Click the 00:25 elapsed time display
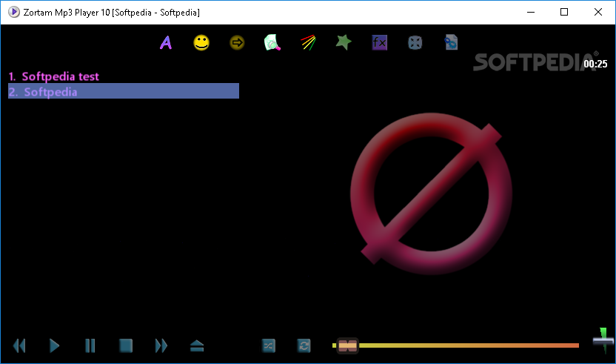The height and width of the screenshot is (364, 616). [x=595, y=64]
